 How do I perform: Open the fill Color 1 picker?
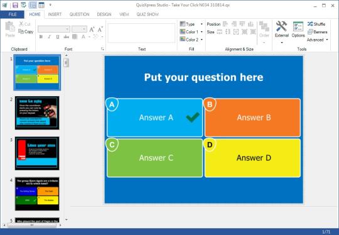tap(191, 32)
